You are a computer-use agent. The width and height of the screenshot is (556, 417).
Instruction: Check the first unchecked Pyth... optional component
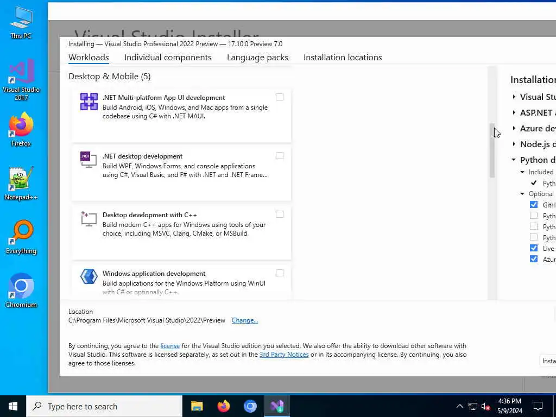pos(534,215)
